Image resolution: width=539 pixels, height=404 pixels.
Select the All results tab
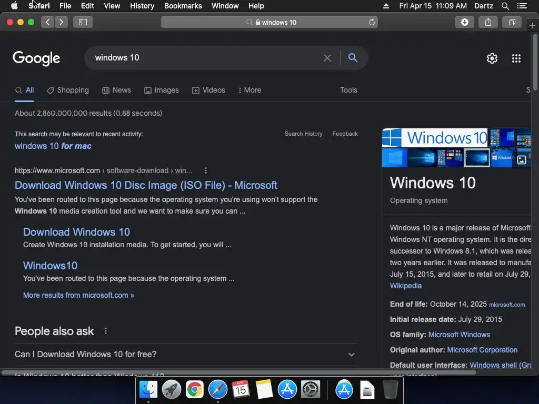tap(24, 90)
